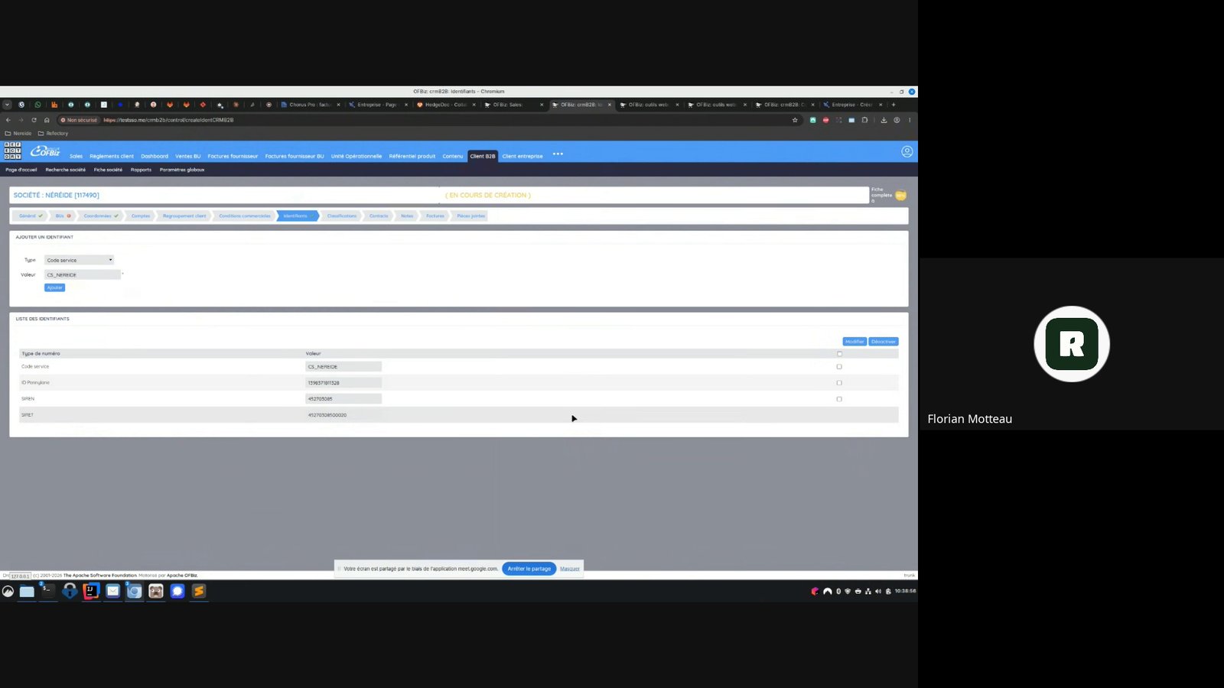This screenshot has height=688, width=1224.
Task: Open the Chromium three-dot menu
Action: pos(910,120)
